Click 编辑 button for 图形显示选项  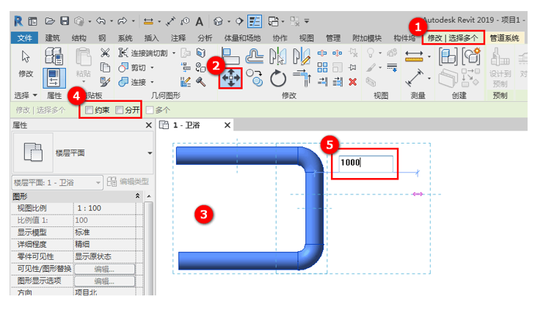click(114, 281)
